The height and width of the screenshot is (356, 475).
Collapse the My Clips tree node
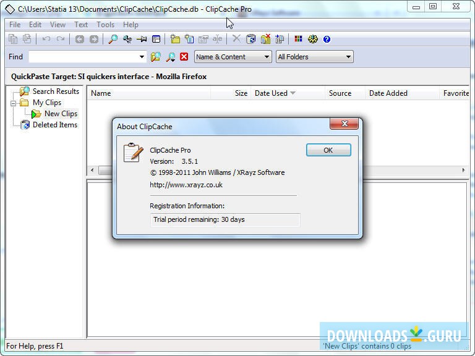[x=13, y=104]
